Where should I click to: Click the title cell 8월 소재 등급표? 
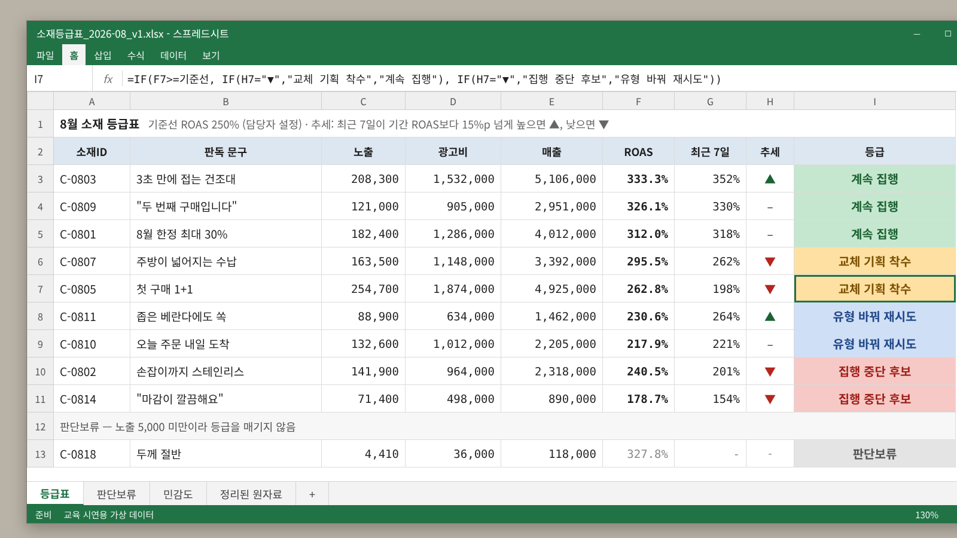point(99,124)
